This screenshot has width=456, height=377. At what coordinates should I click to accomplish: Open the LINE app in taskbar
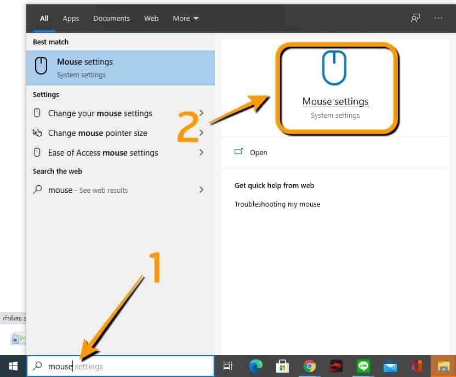(x=363, y=366)
